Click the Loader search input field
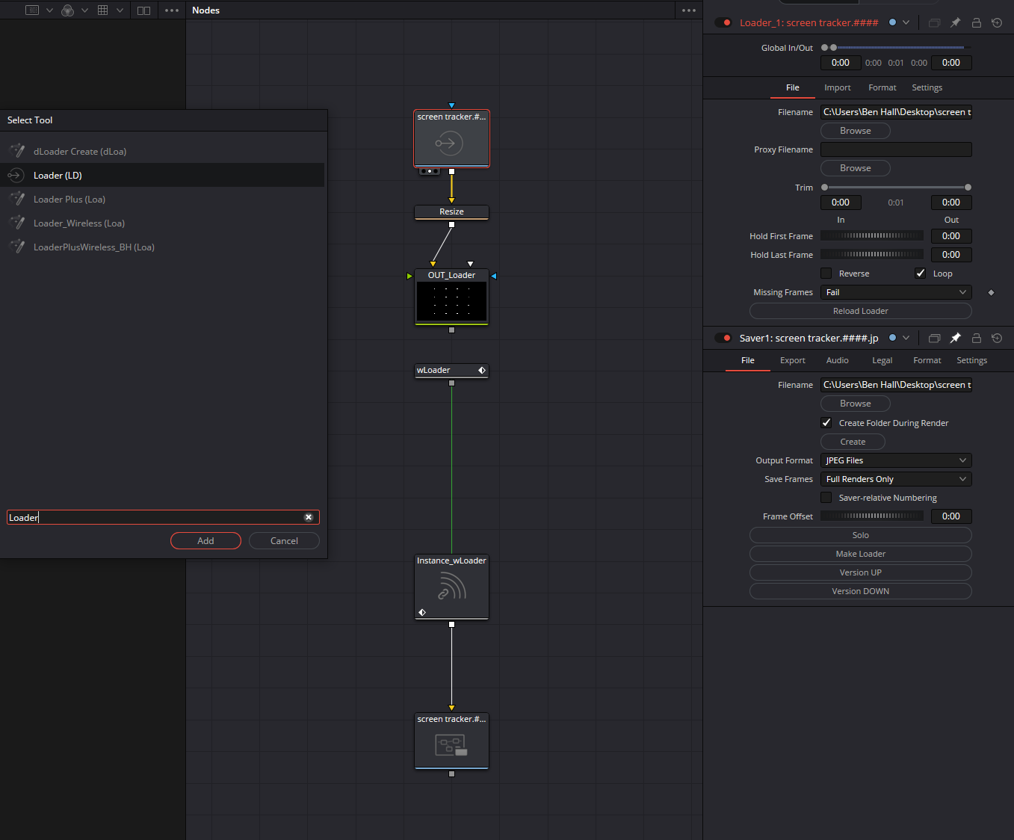 [155, 517]
